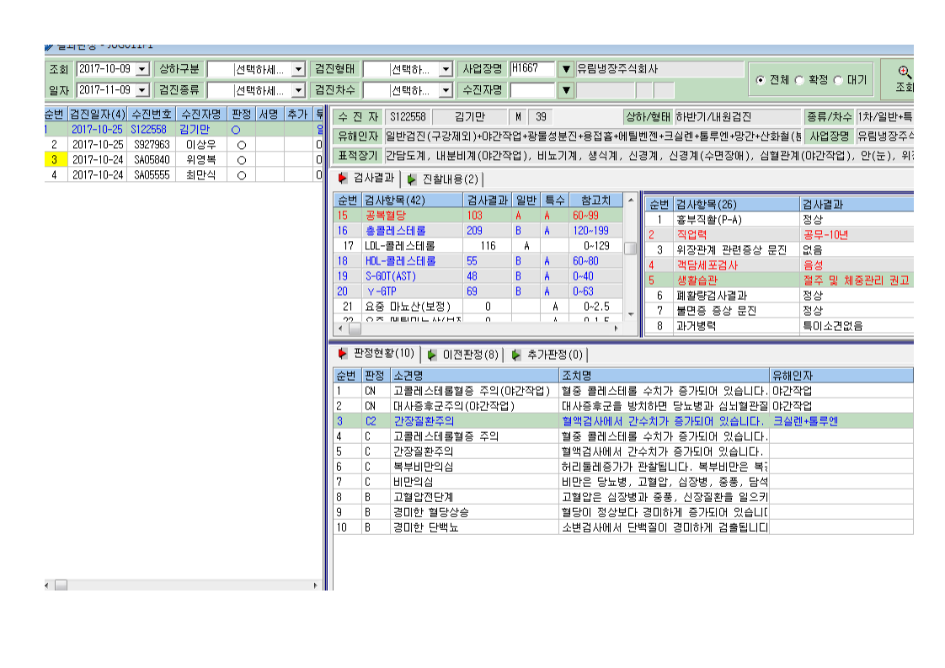945x668 pixels.
Task: Open the 상하구분 dropdown list
Action: tap(298, 69)
